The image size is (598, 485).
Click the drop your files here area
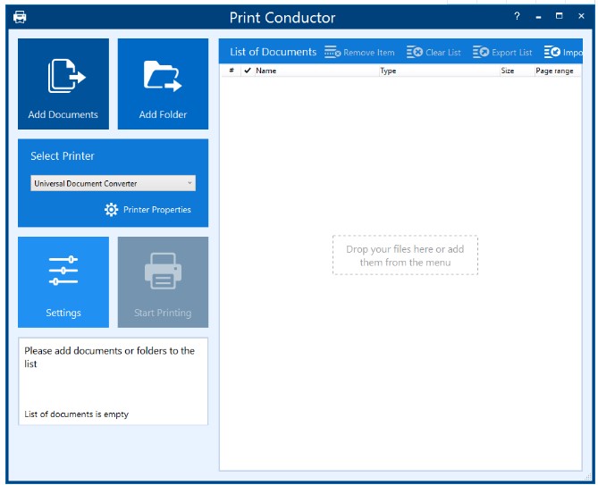[x=405, y=255]
